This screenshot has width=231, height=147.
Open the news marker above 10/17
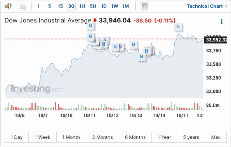tap(178, 27)
